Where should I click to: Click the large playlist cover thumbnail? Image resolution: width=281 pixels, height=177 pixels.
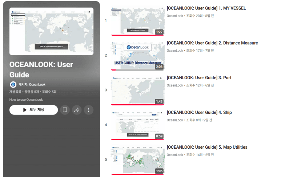pos(51,31)
